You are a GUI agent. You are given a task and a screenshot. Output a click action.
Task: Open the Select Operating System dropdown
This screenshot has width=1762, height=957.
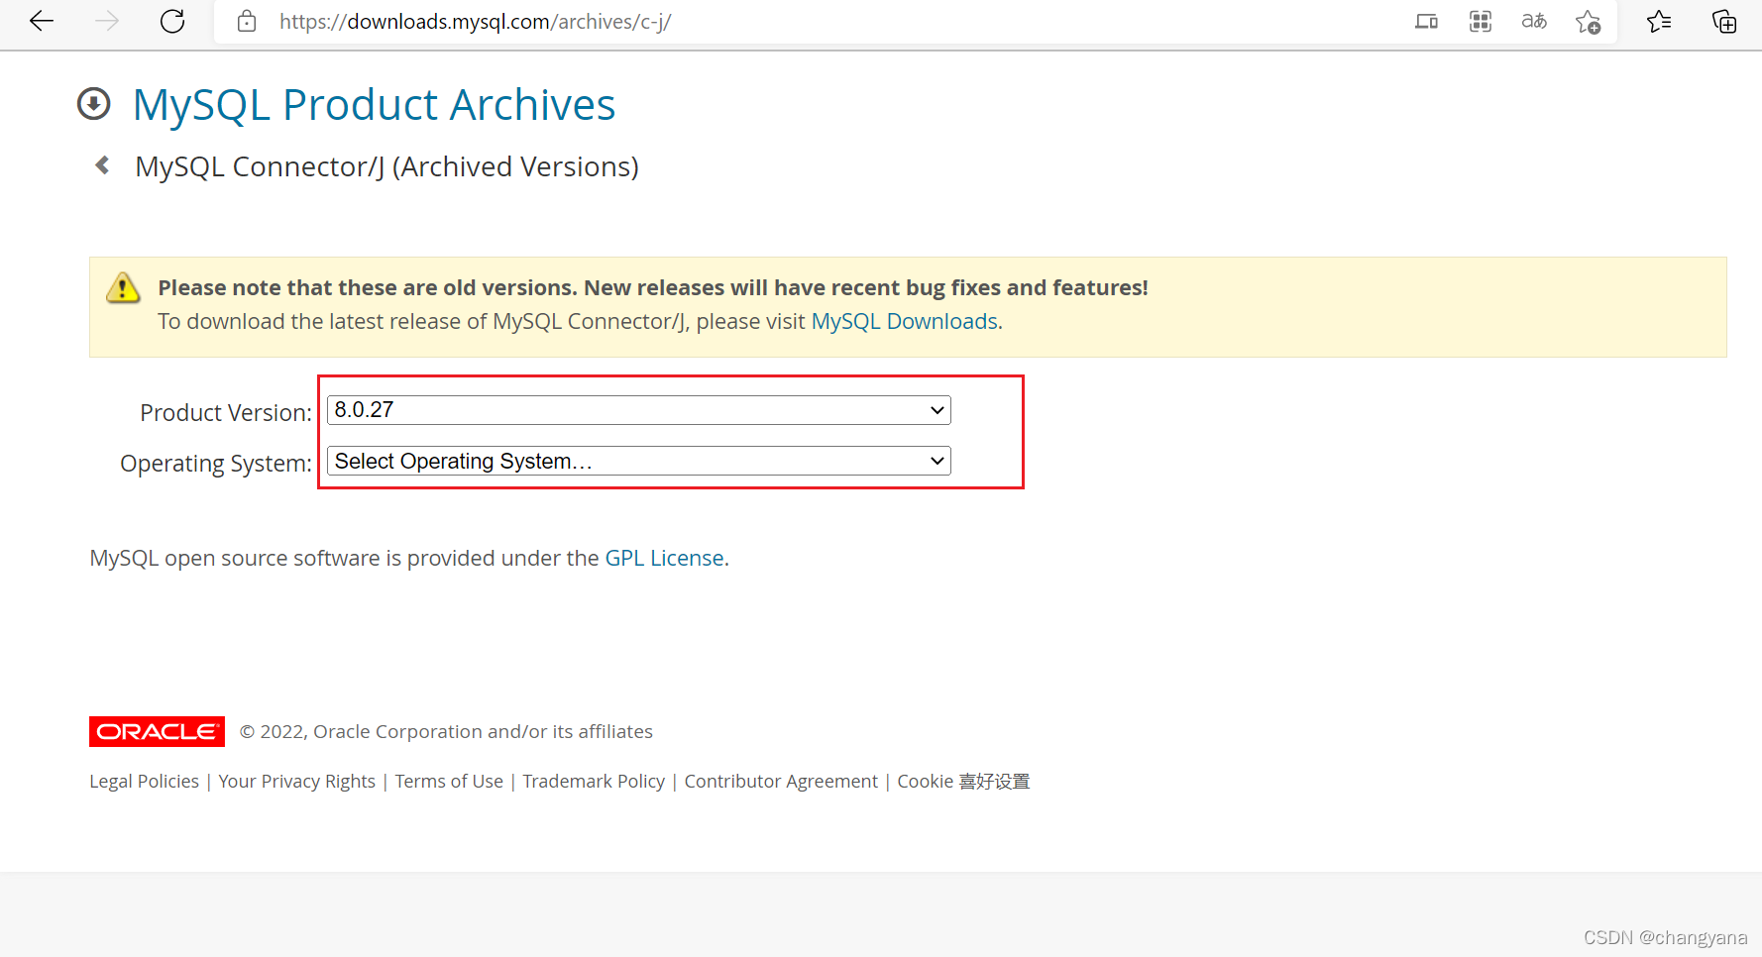pos(639,461)
